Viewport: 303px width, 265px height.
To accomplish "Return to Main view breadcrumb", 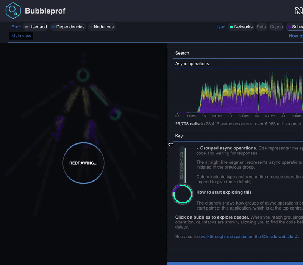I will coord(21,36).
